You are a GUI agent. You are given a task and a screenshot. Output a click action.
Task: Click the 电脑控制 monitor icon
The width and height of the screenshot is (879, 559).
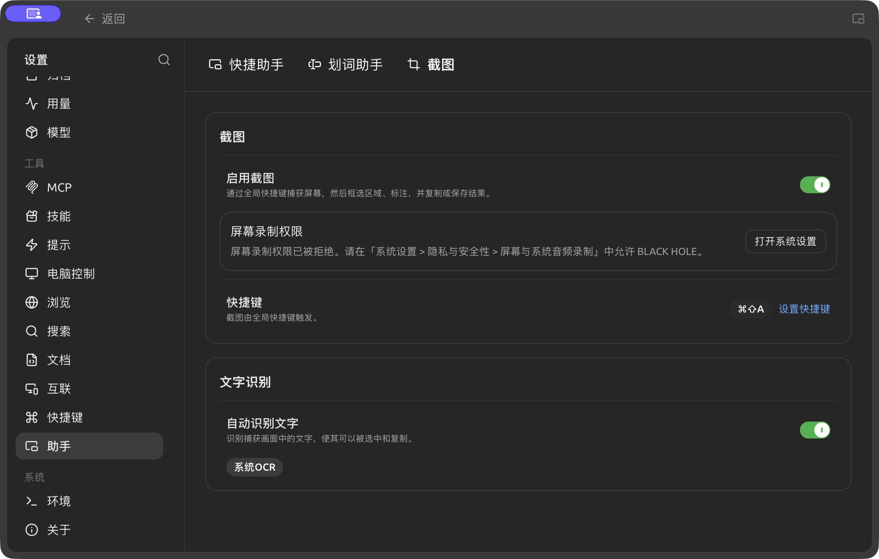point(32,274)
